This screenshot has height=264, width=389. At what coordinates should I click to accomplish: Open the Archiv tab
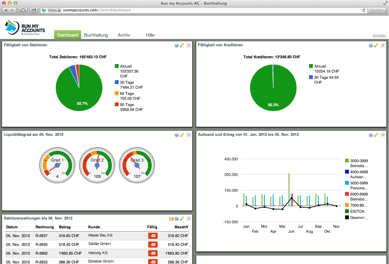pos(124,35)
